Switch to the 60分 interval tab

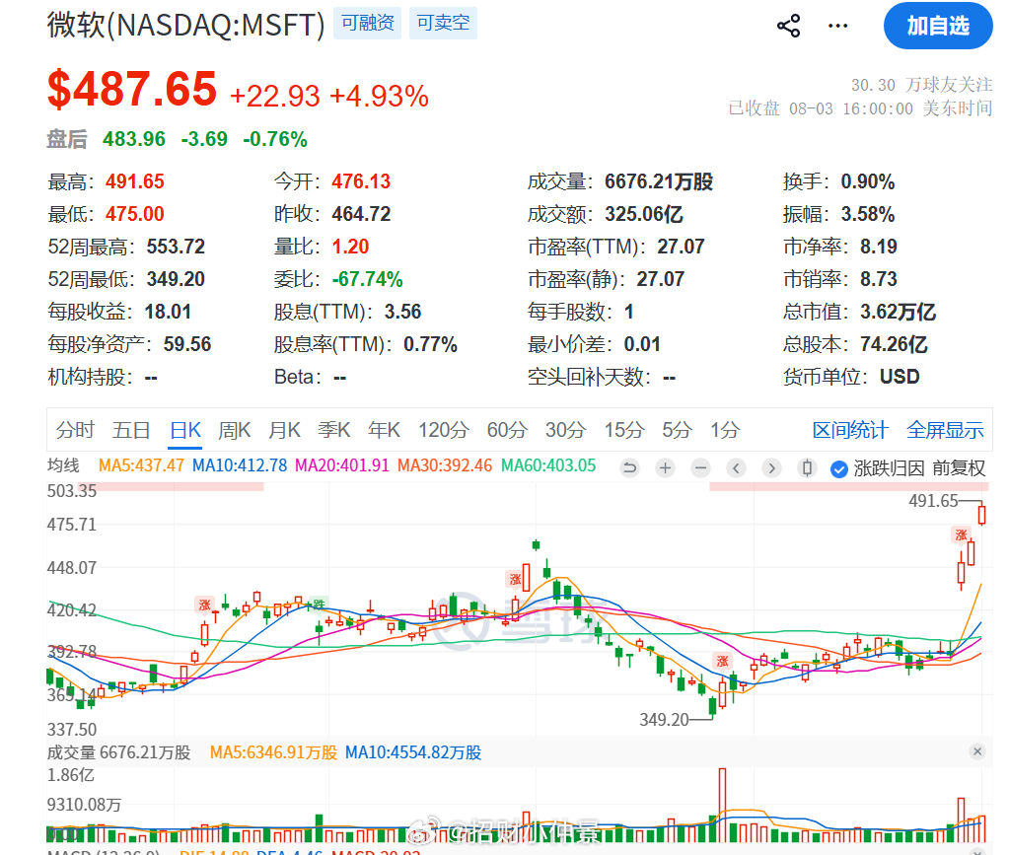(x=507, y=430)
